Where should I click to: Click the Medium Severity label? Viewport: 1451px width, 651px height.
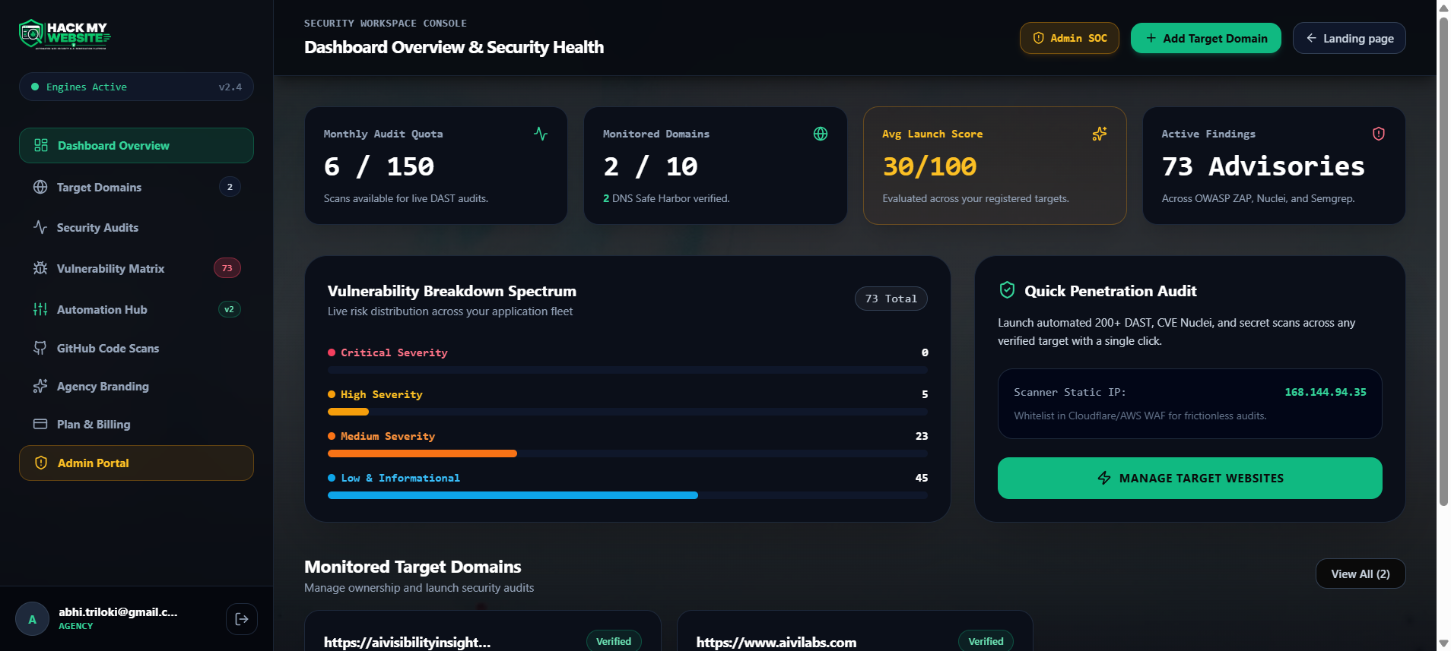[388, 436]
